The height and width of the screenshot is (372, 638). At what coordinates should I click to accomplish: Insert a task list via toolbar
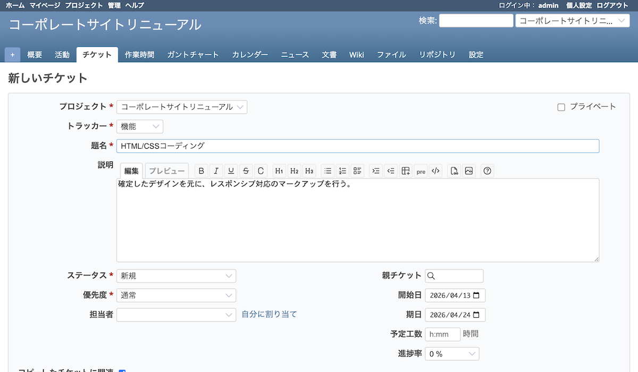pyautogui.click(x=357, y=171)
